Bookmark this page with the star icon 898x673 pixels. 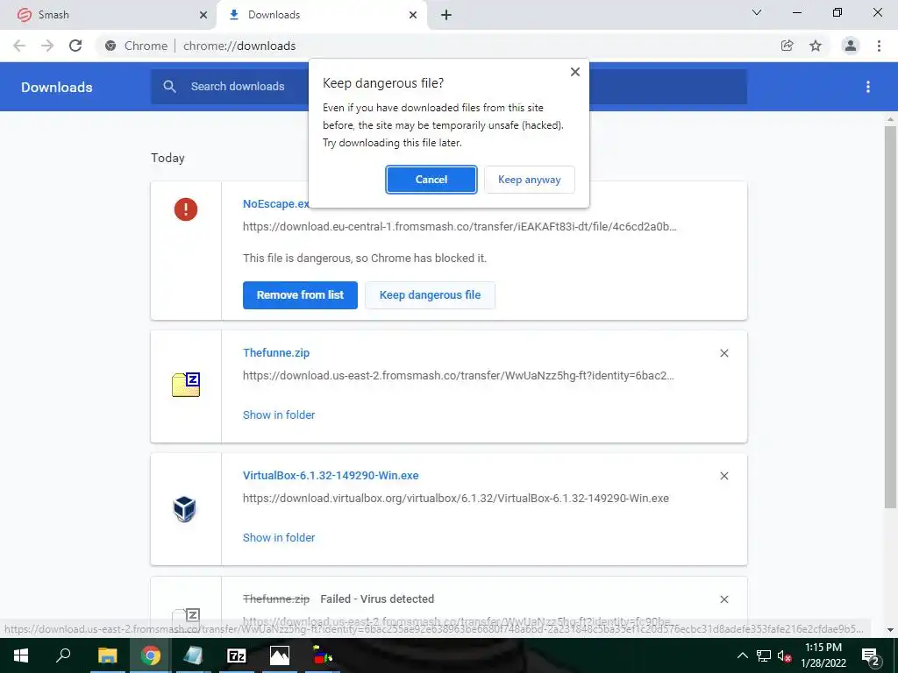pyautogui.click(x=816, y=46)
